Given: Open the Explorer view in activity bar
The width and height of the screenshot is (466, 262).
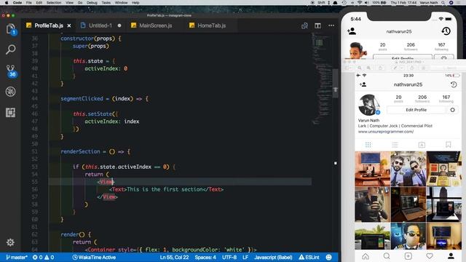Looking at the screenshot, I should (11, 29).
